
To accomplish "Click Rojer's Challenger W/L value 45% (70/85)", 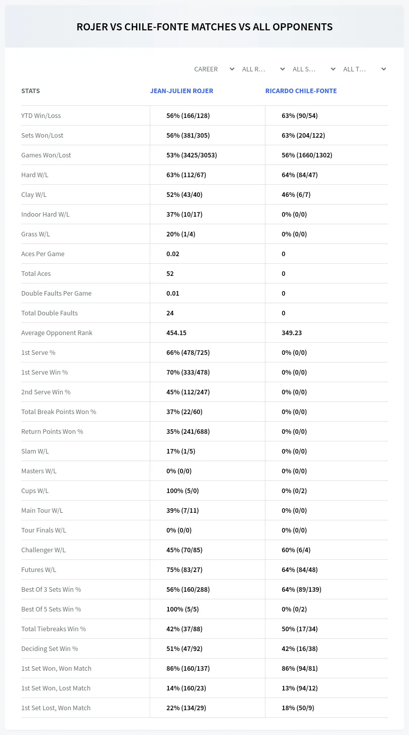I will click(185, 550).
